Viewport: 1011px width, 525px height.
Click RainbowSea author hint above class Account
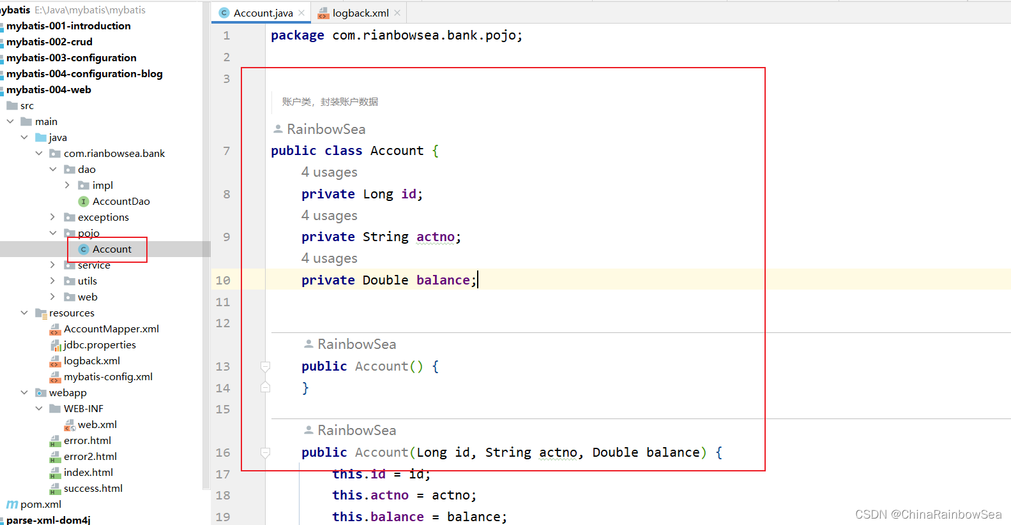pos(326,129)
